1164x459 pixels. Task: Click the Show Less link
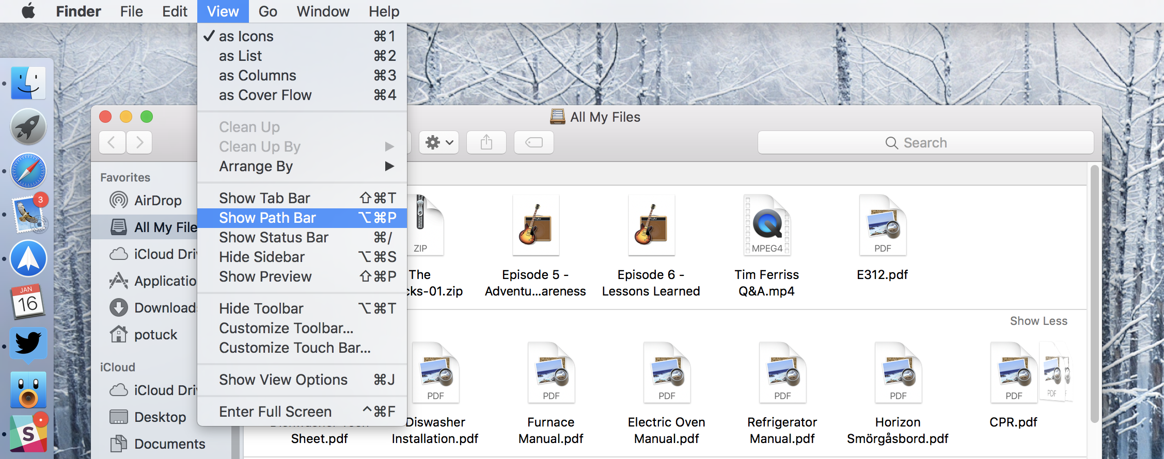[x=1038, y=321]
